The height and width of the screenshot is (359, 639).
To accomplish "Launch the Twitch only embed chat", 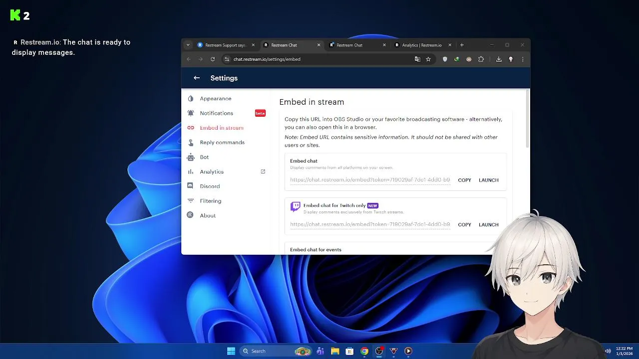I will pyautogui.click(x=488, y=224).
